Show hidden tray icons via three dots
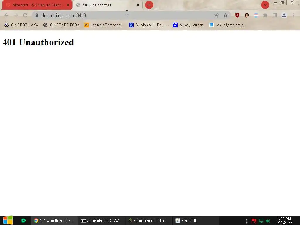300x225 pixels. click(247, 221)
